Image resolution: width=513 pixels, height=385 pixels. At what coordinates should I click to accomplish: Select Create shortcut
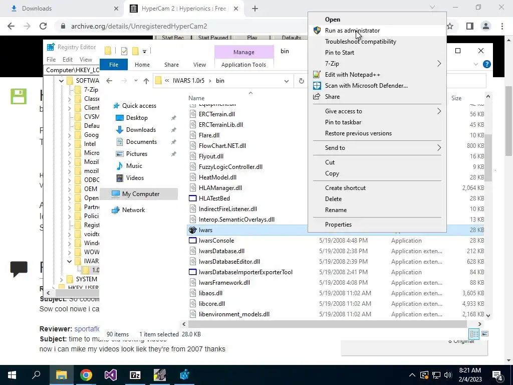(x=346, y=188)
